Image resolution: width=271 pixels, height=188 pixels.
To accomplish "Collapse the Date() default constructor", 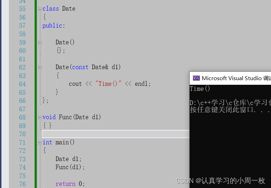I will 40,43.
